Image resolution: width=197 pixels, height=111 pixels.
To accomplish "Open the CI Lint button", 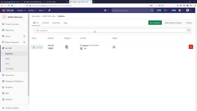I will (189, 23).
